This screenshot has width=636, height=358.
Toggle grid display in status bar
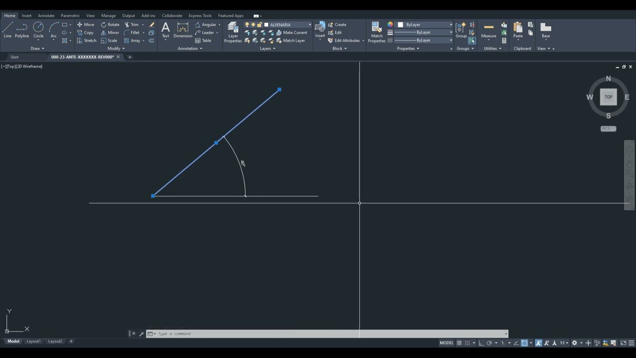click(x=459, y=343)
